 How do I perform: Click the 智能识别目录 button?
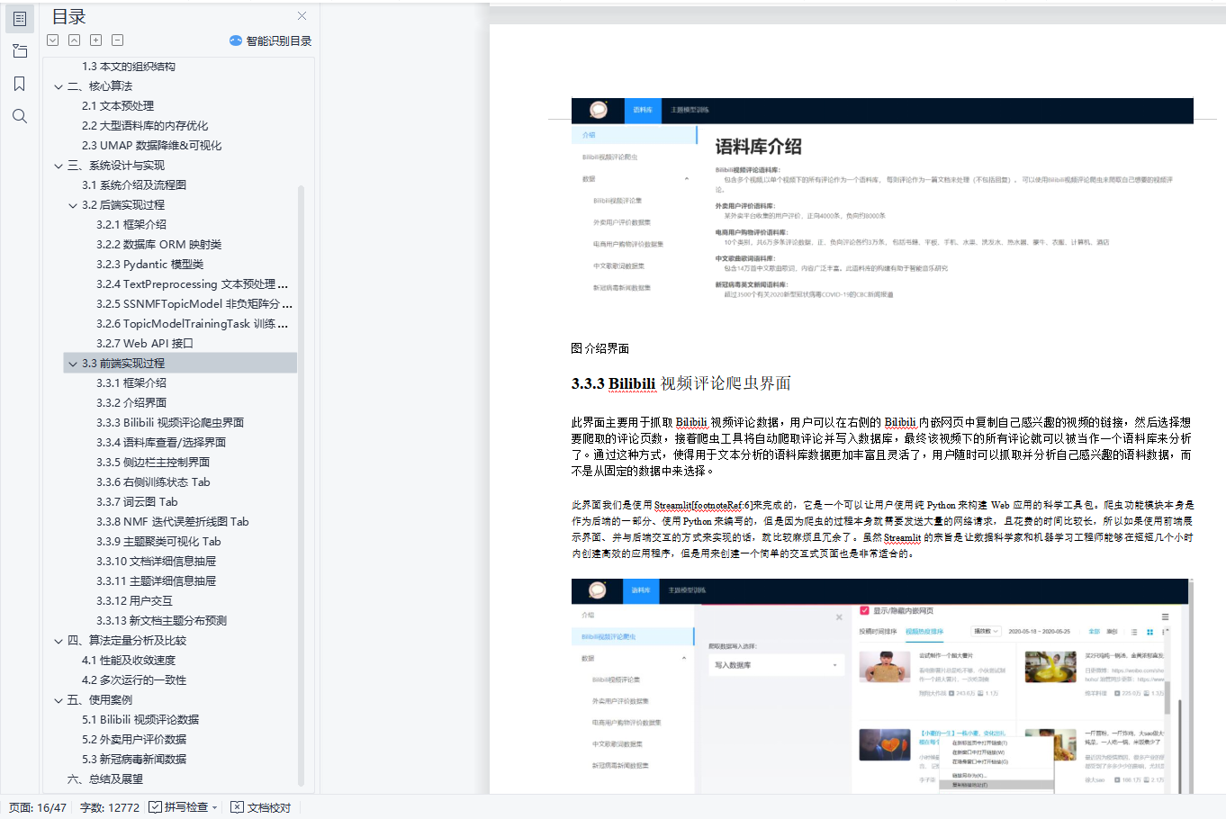pos(271,40)
